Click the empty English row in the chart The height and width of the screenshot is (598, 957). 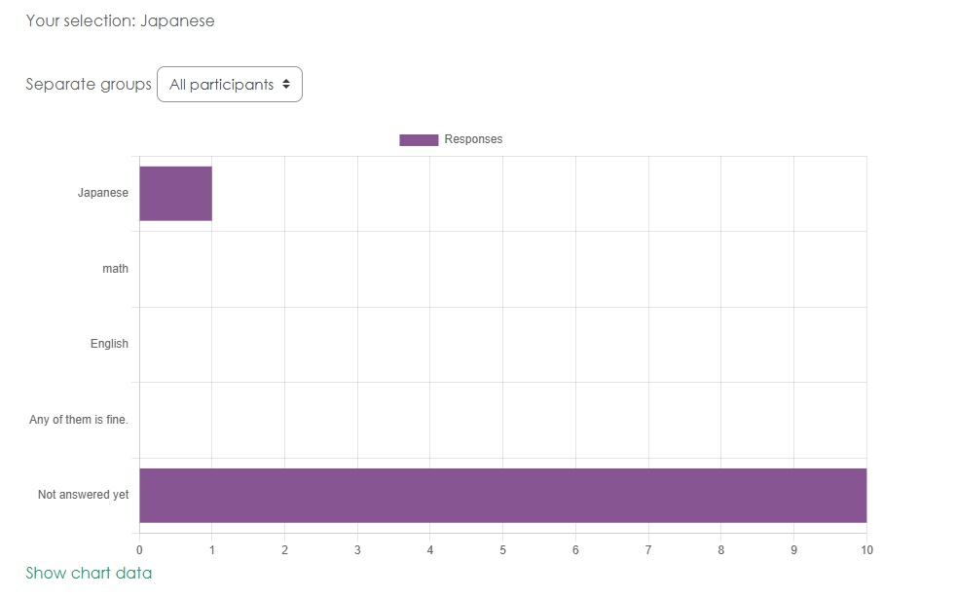502,344
